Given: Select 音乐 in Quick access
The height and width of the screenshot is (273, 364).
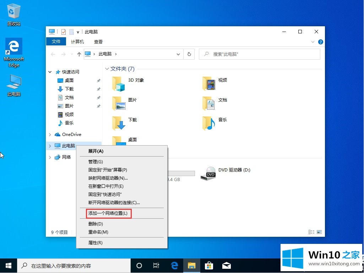Looking at the screenshot, I should tap(69, 123).
